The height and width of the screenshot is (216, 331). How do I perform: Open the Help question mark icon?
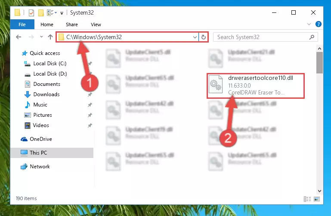pos(319,24)
